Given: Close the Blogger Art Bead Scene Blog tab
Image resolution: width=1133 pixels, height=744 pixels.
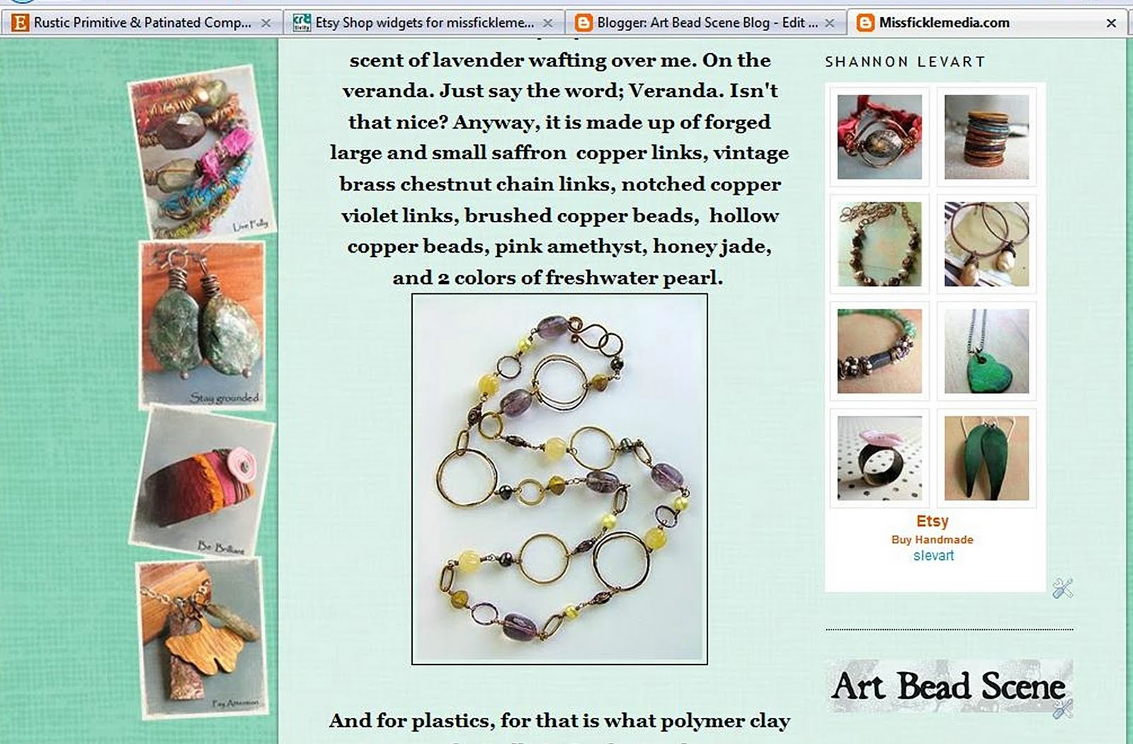Looking at the screenshot, I should tap(829, 23).
